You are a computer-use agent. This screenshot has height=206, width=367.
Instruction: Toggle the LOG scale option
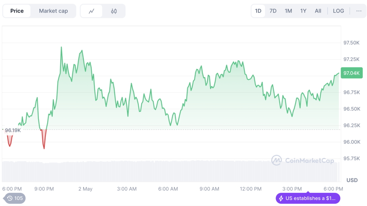tap(338, 11)
